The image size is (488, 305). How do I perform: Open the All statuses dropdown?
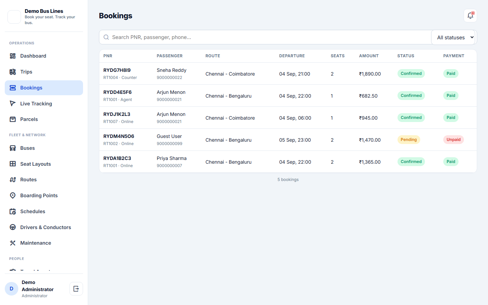[x=453, y=37]
